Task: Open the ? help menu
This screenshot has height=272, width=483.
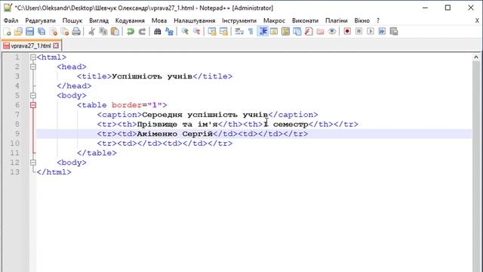Action: pos(378,20)
